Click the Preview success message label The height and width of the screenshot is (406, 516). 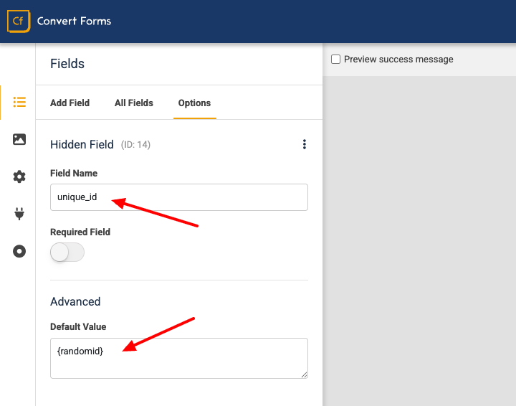point(398,60)
